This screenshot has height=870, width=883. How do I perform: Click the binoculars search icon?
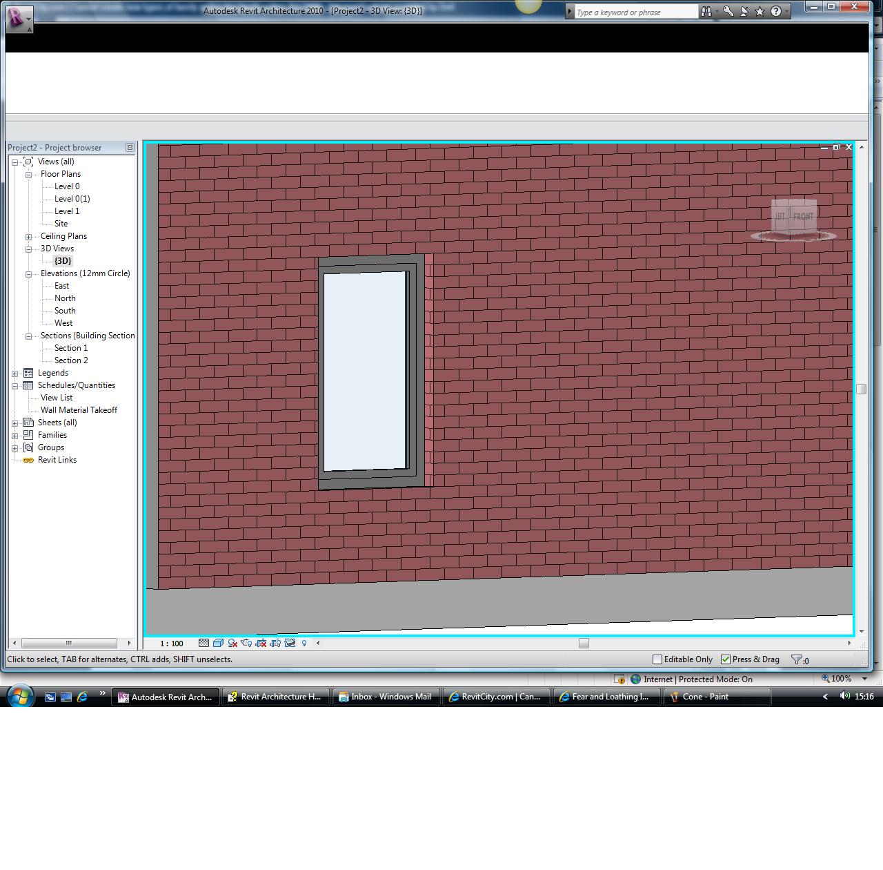click(x=706, y=12)
